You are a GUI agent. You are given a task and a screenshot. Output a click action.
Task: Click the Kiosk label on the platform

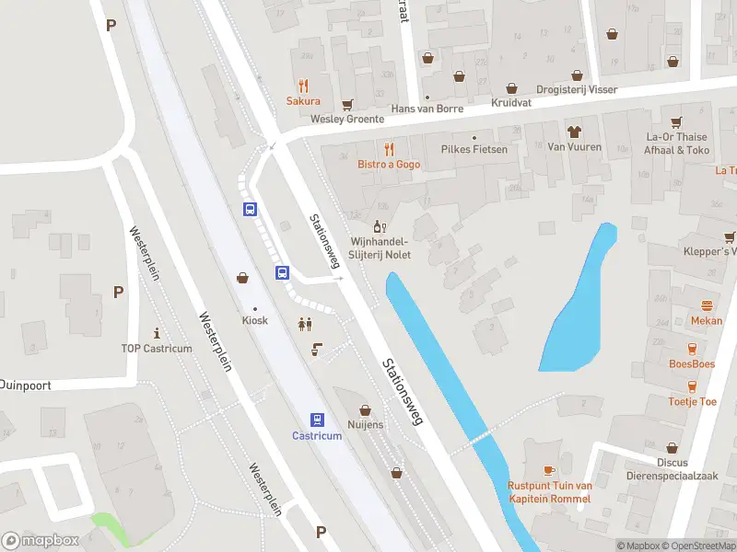(255, 320)
